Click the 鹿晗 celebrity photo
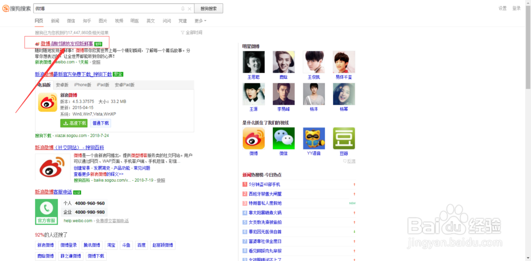Screen dimensions: 531x261 tap(284, 62)
